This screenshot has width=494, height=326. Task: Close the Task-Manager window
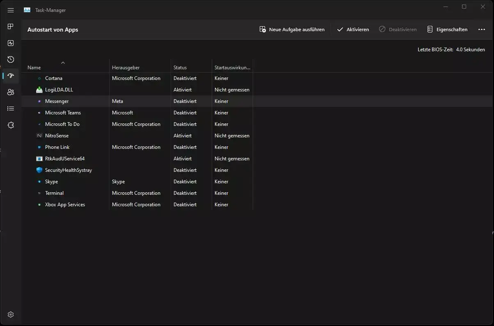tap(483, 7)
